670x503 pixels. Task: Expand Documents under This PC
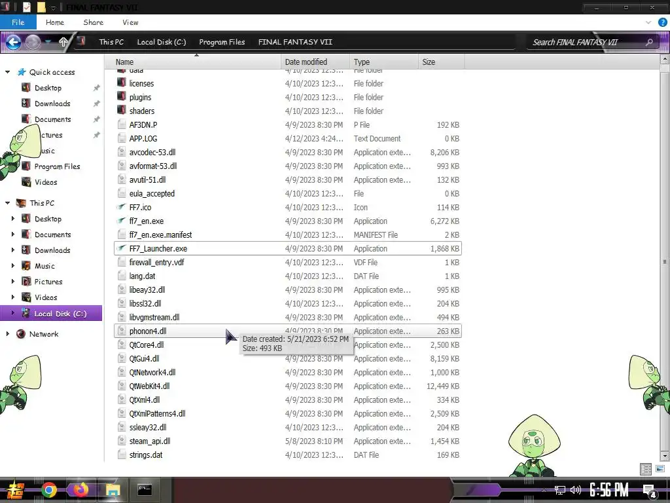coord(13,234)
